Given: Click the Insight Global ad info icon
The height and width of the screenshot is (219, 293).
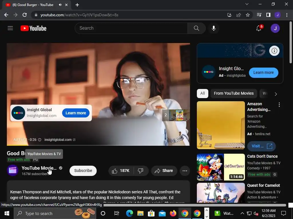Looking at the screenshot, I should coord(274,51).
